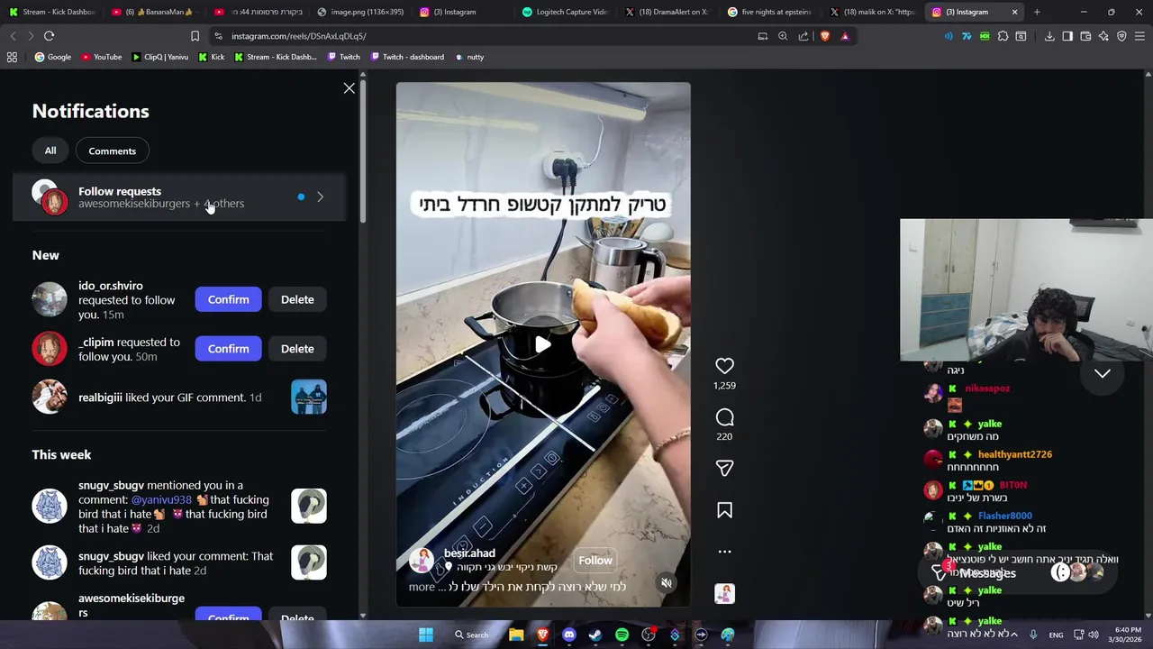Go back to the previous page
The image size is (1153, 649).
[13, 36]
